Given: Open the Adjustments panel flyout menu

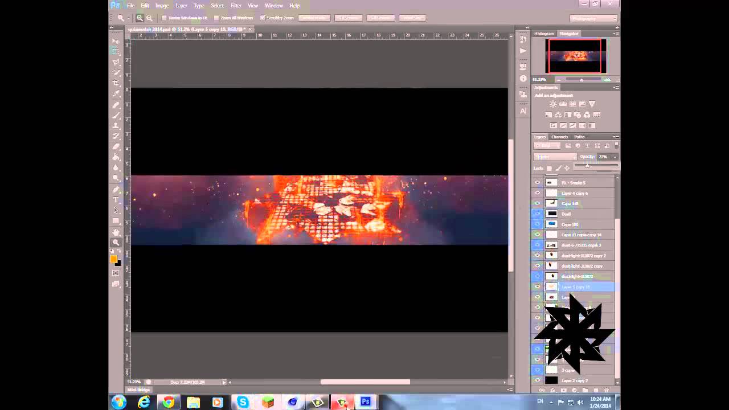Looking at the screenshot, I should pos(616,88).
